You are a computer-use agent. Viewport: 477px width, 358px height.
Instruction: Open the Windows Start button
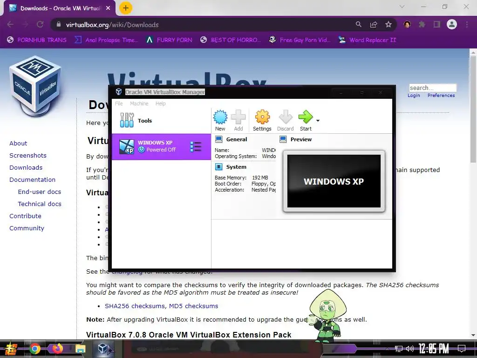pyautogui.click(x=11, y=349)
